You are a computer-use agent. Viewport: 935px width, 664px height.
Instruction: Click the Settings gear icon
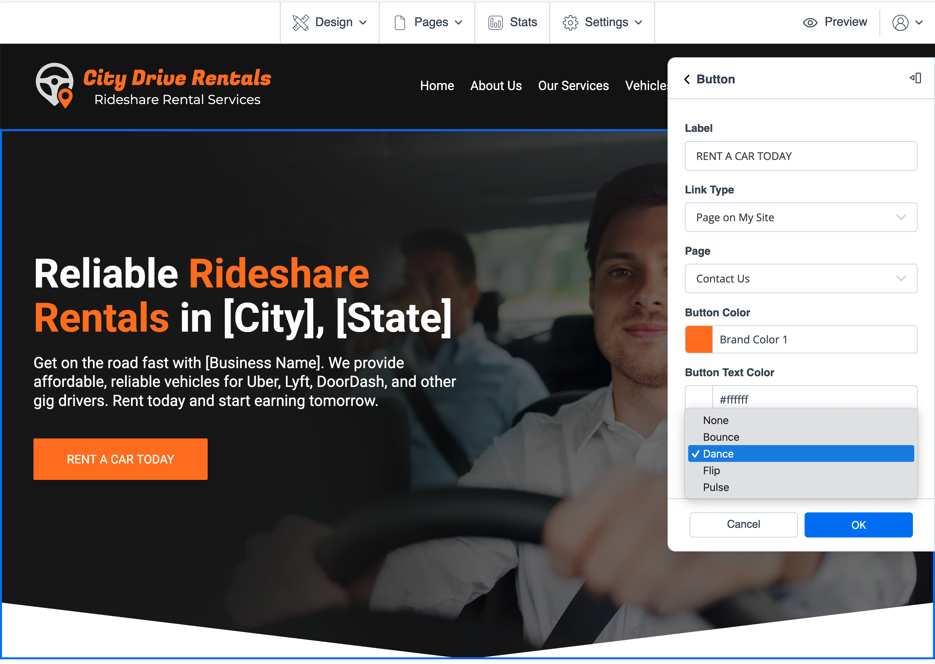coord(570,22)
